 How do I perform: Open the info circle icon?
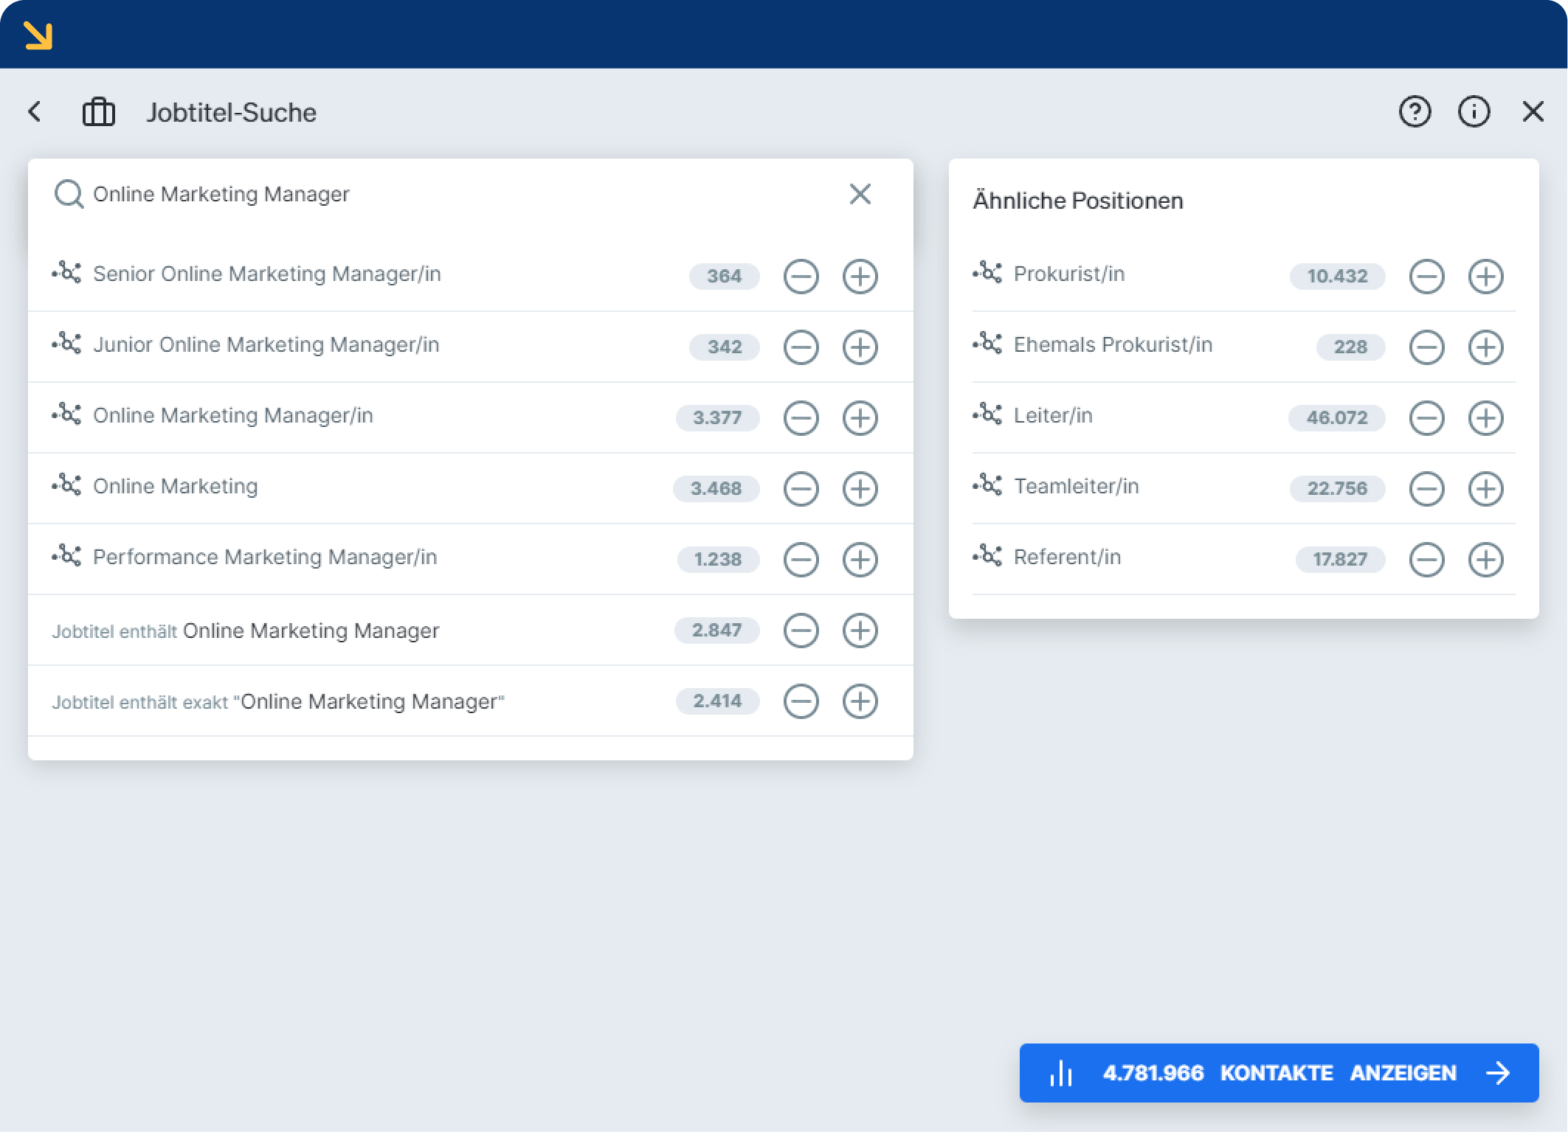click(x=1473, y=112)
